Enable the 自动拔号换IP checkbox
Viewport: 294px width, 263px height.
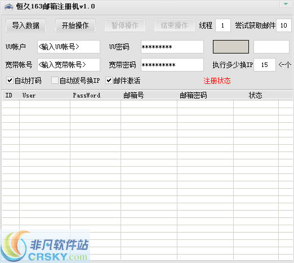tap(55, 81)
